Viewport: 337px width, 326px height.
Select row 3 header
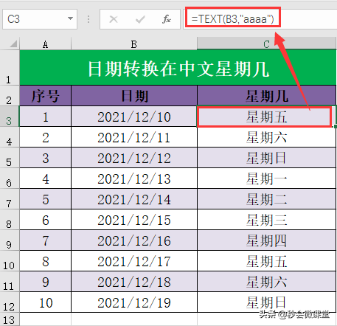[10, 117]
